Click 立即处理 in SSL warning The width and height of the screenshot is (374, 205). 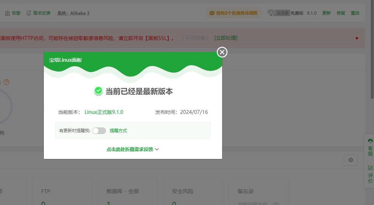[x=226, y=38]
